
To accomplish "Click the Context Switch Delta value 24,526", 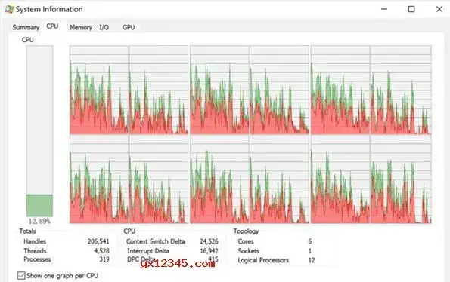I will pos(209,241).
